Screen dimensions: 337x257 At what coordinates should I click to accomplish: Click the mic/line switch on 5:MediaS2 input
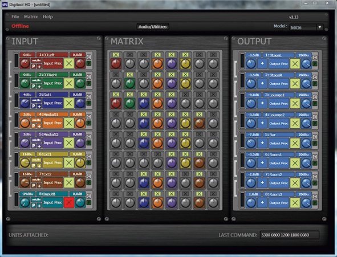click(36, 140)
